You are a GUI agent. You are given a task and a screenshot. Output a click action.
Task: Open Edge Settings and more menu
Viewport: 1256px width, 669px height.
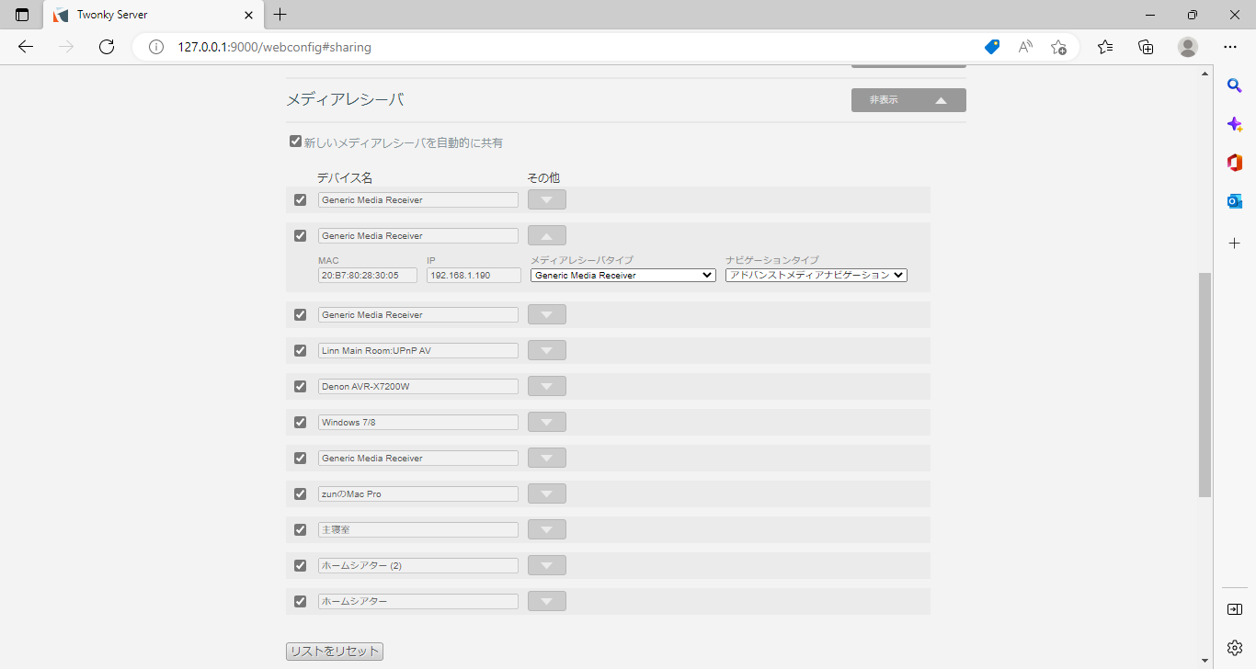click(x=1230, y=47)
